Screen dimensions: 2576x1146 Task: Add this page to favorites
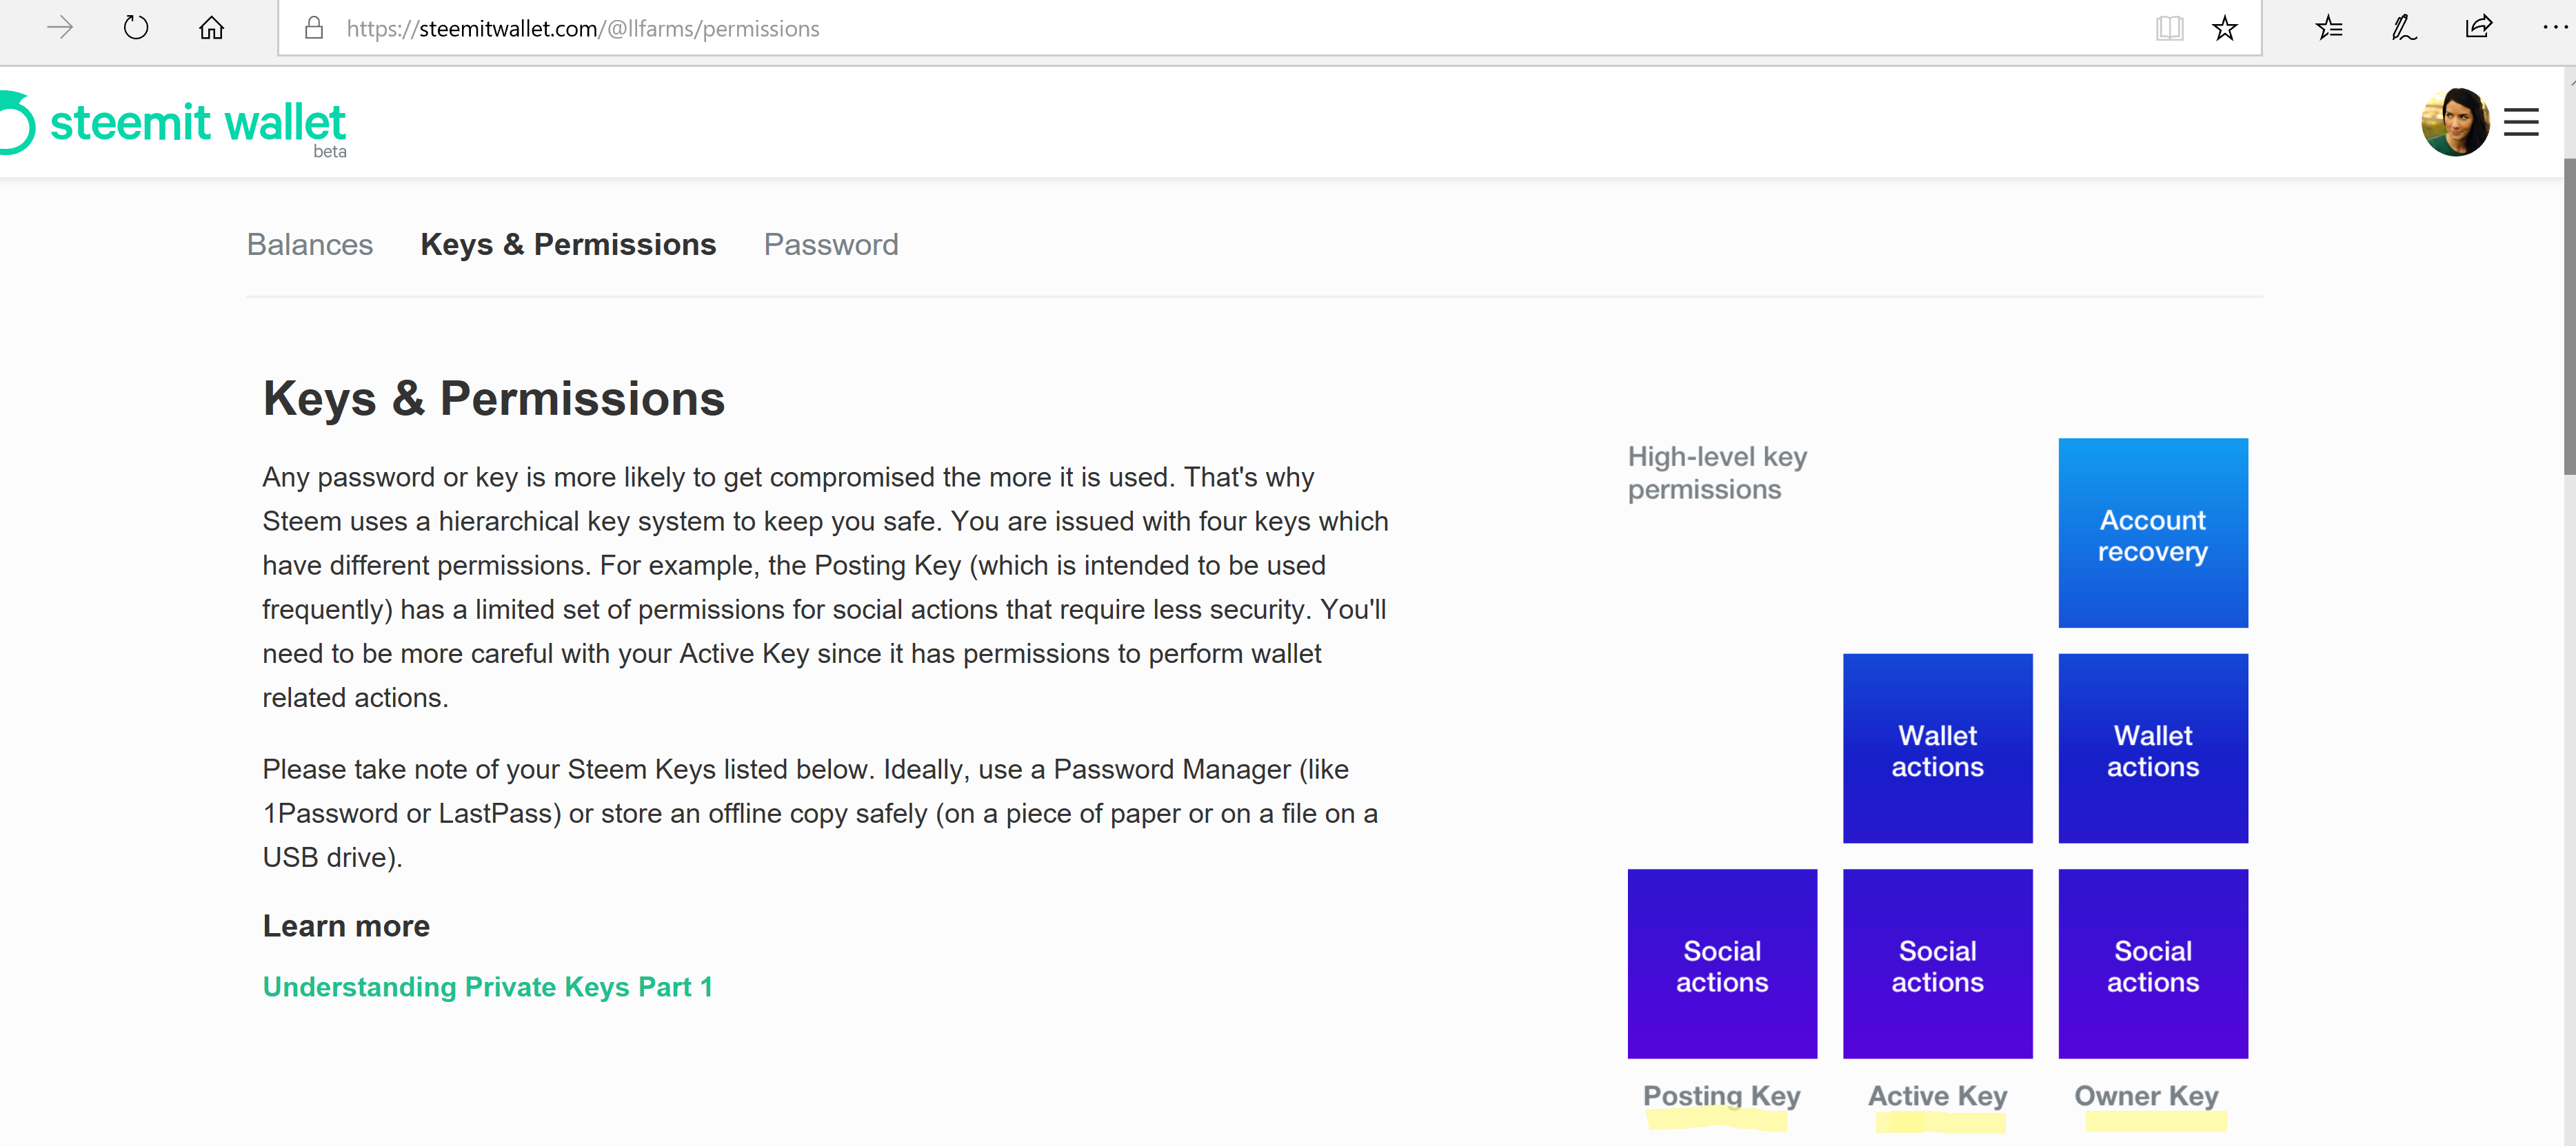[2224, 28]
